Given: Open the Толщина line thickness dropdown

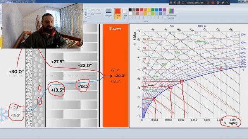Looking at the screenshot, I should [108, 13].
